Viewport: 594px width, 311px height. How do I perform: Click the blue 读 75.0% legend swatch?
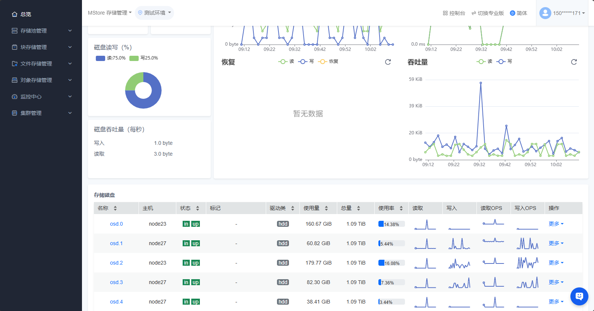(100, 58)
